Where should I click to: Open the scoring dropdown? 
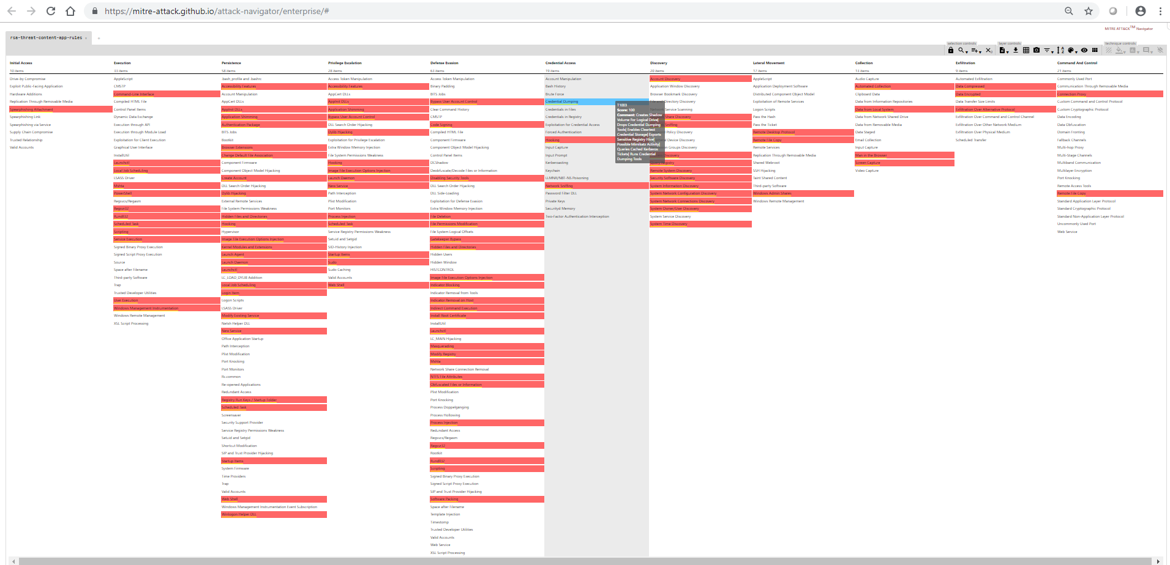pos(1134,50)
